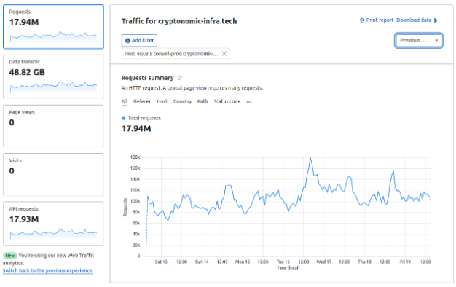
Task: Click plus icon on Add filter
Action: [x=127, y=40]
